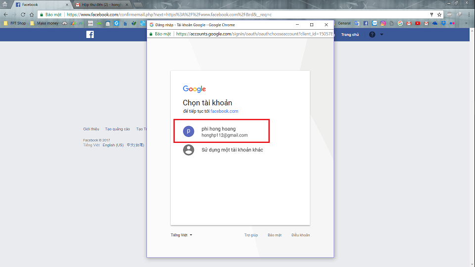
Task: Open the Make money bookmark folder
Action: pos(45,23)
